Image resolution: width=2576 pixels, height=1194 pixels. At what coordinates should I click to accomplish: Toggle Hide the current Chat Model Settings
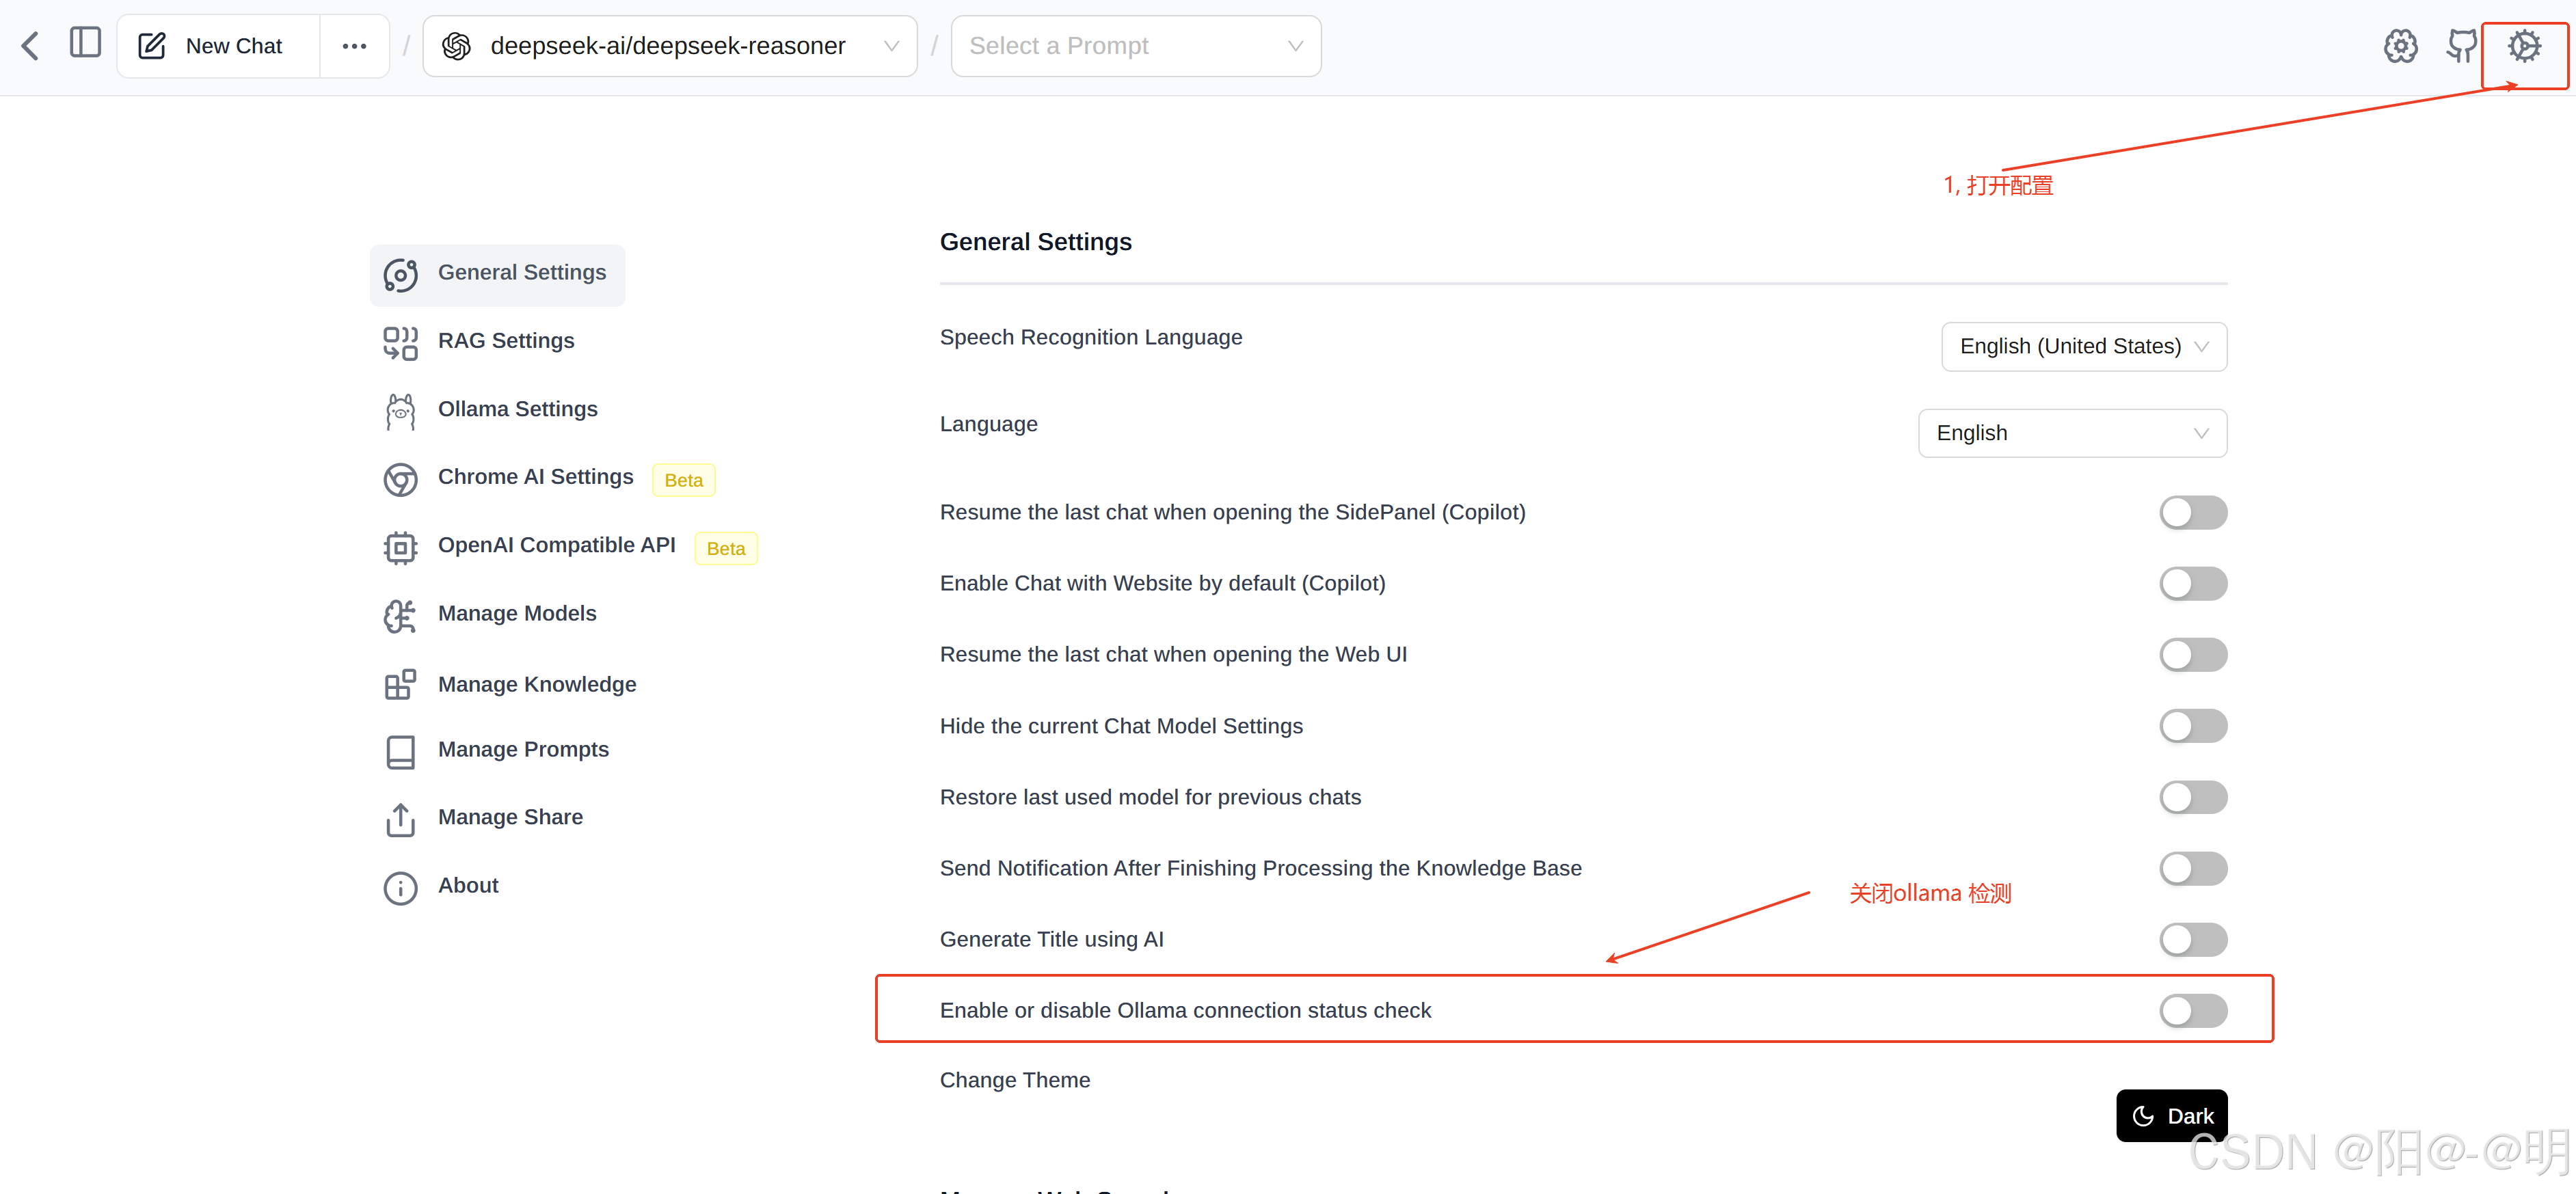pyautogui.click(x=2192, y=726)
